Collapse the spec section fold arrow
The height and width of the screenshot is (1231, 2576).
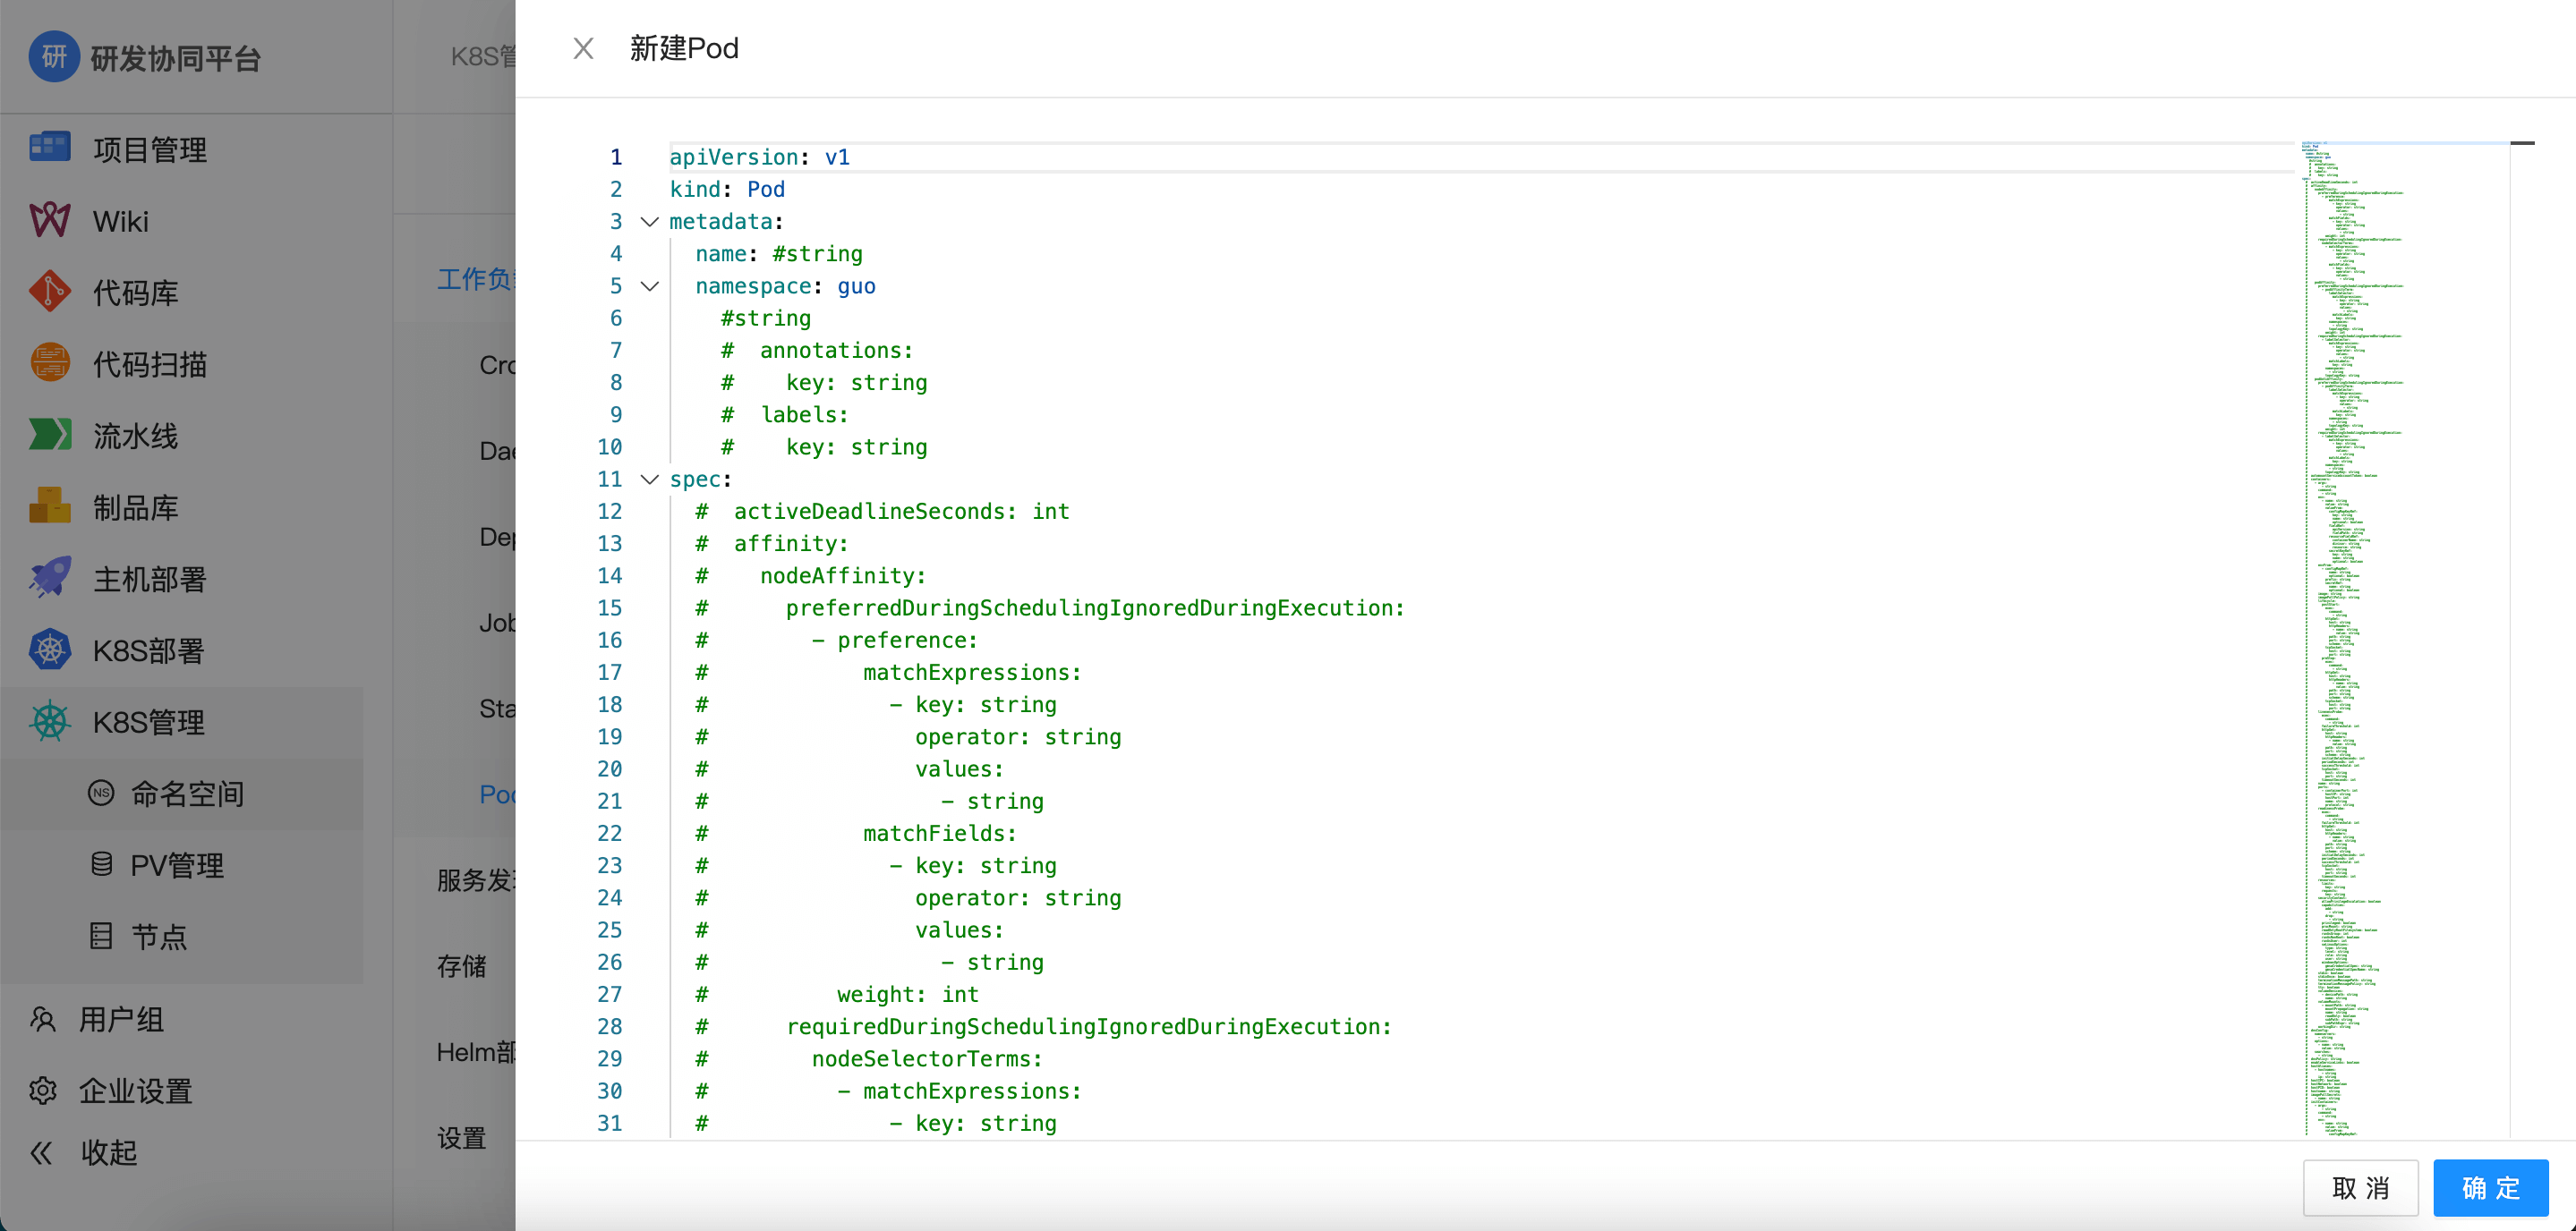(x=649, y=480)
